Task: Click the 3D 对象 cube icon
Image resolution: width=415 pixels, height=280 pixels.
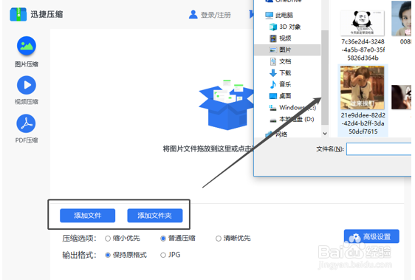Action: pos(273,27)
